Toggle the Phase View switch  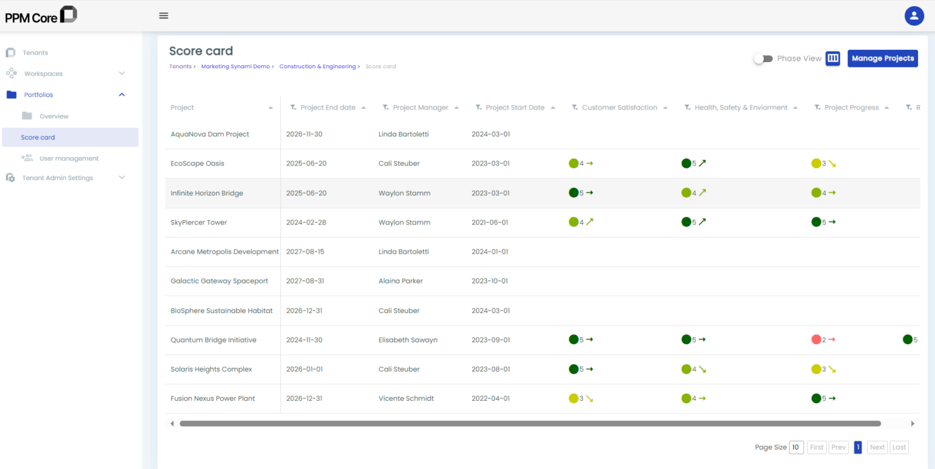coord(763,58)
